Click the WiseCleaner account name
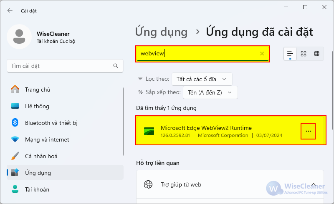The image size is (334, 204). 53,34
